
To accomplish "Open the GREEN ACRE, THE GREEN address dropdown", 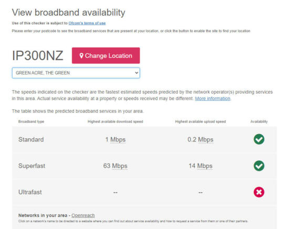I will 76,73.
